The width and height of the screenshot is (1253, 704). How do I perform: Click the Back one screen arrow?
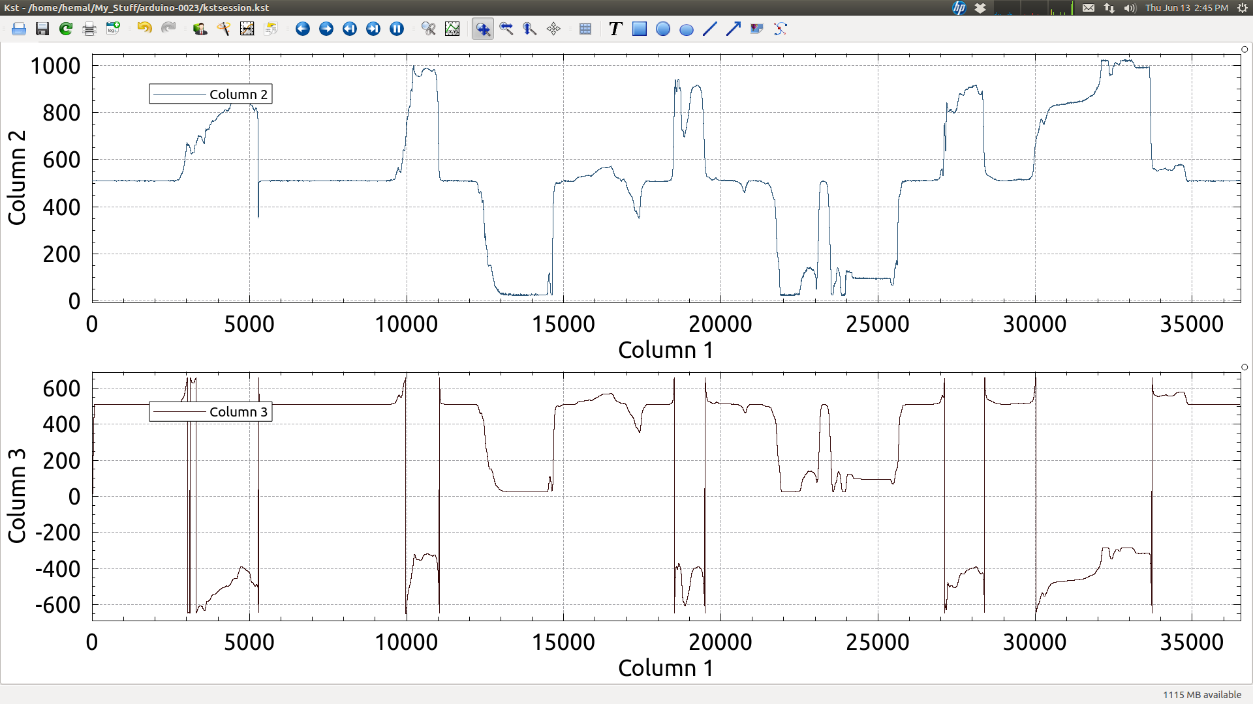click(303, 29)
